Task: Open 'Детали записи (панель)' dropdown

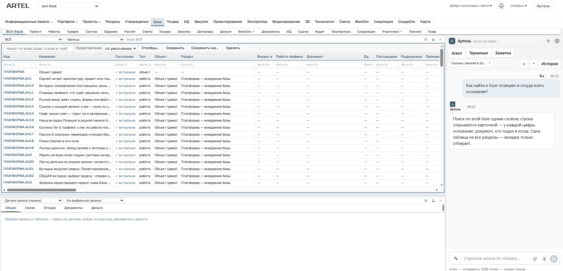Action: click(33, 201)
